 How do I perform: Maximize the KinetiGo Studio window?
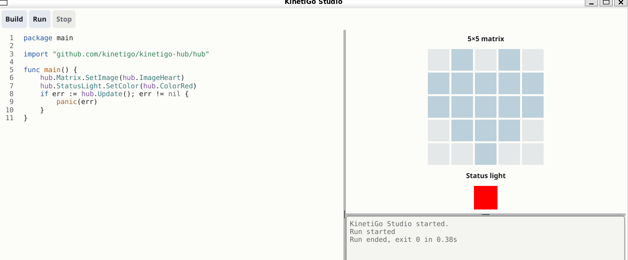point(606,2)
